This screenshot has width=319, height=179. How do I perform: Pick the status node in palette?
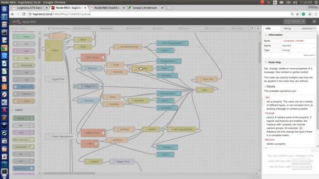coord(24,37)
